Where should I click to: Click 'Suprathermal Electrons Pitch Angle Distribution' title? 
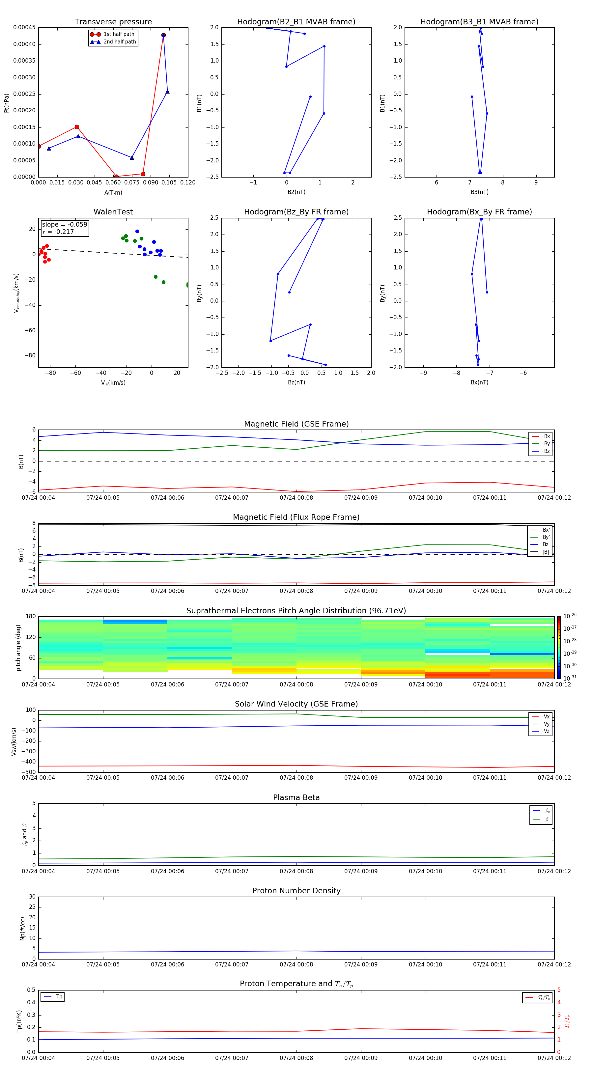(296, 611)
